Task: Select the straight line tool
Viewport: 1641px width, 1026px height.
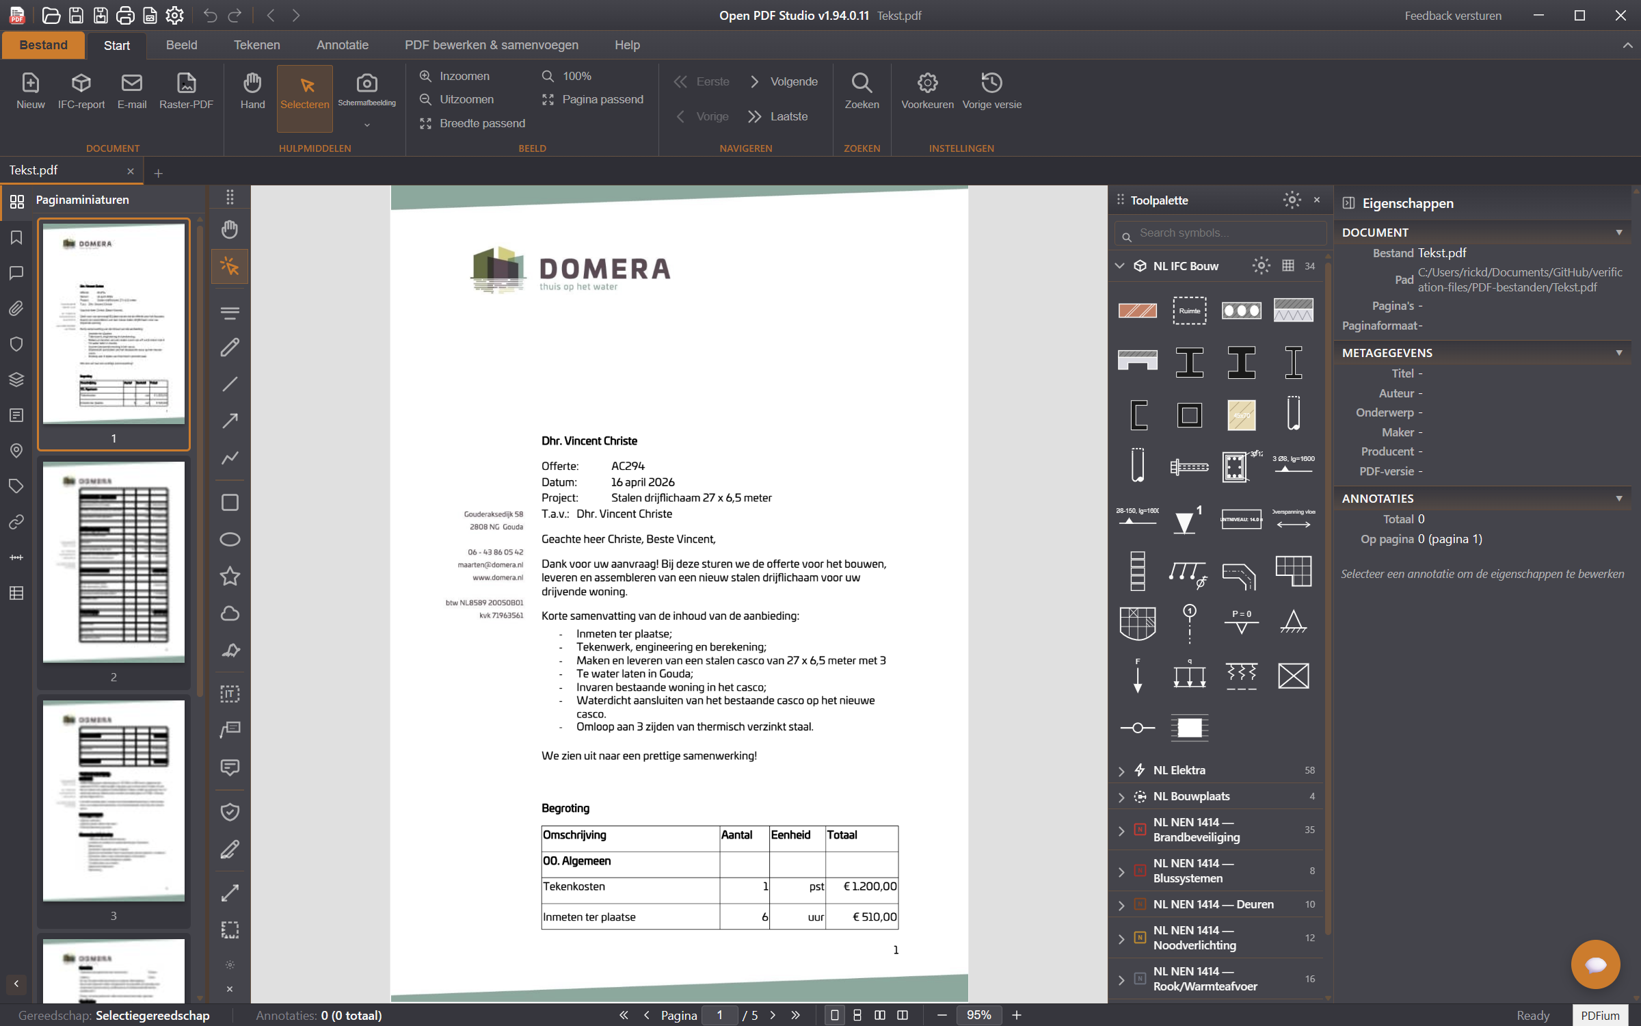Action: [230, 384]
